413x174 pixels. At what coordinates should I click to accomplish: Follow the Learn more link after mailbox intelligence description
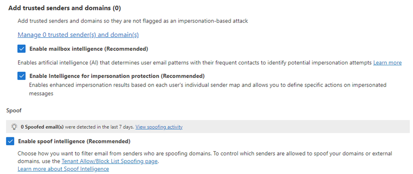tap(387, 63)
